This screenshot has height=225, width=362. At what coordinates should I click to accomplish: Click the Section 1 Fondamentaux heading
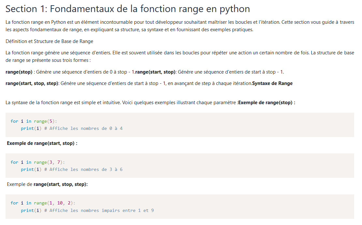(x=128, y=9)
